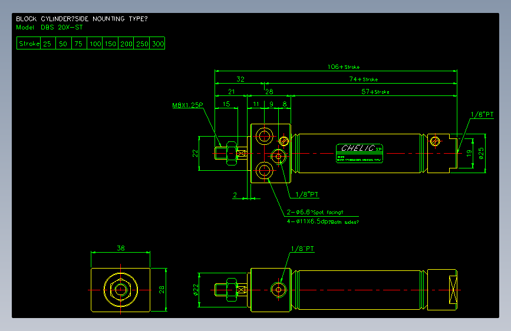
Task: Select the stroke value 300 cell
Action: click(157, 44)
